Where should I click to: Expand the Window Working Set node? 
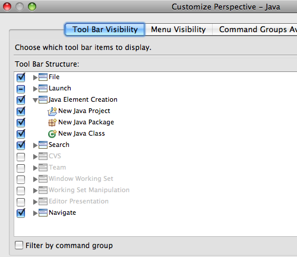(35, 179)
